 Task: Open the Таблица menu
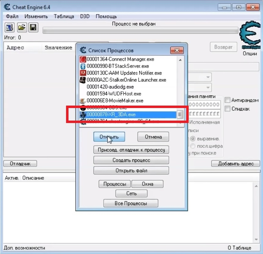64,17
